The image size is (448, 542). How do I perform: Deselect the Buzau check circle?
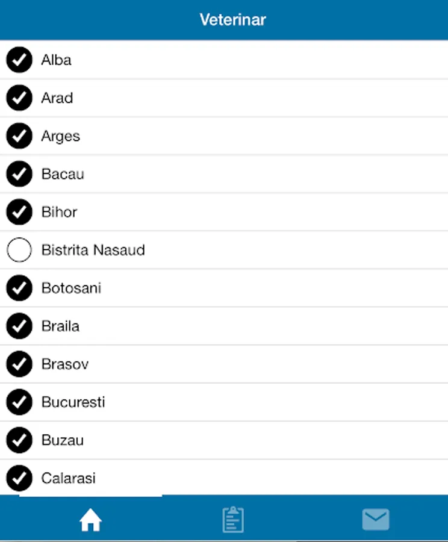click(x=19, y=440)
